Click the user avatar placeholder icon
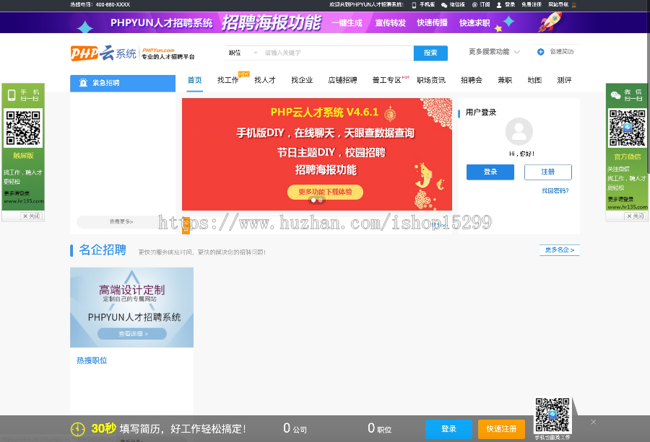Image resolution: width=650 pixels, height=442 pixels. (519, 132)
